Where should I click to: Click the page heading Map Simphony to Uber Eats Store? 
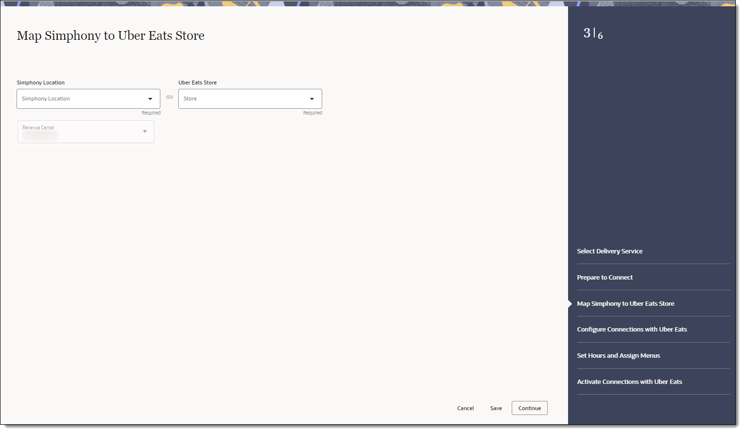tap(111, 35)
